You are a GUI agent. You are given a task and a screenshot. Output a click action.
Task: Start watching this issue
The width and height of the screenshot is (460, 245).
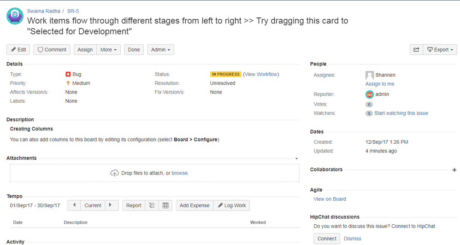click(401, 113)
